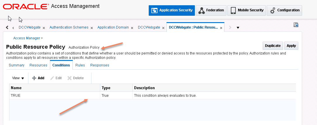Click the Add plus icon button
Screen dimensions: 317x125
click(38, 78)
